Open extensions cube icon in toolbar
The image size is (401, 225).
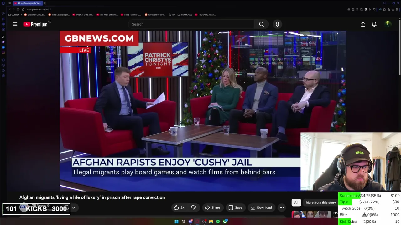(x=384, y=9)
